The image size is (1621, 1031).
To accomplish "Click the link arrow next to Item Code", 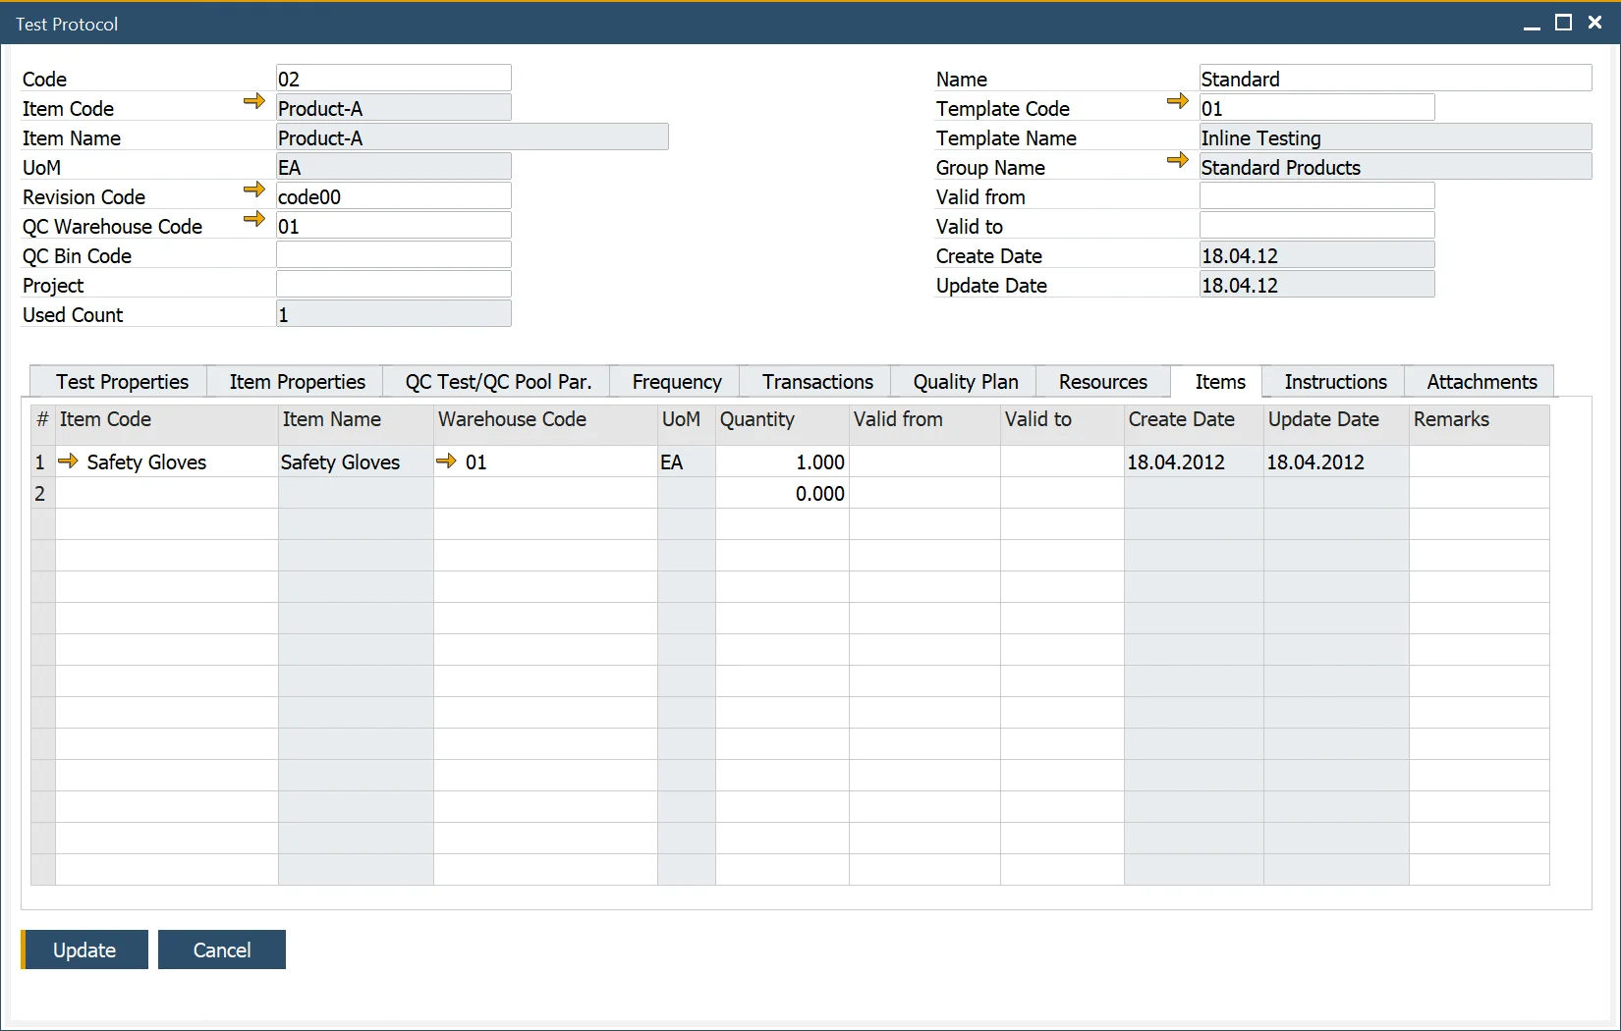I will tap(253, 101).
